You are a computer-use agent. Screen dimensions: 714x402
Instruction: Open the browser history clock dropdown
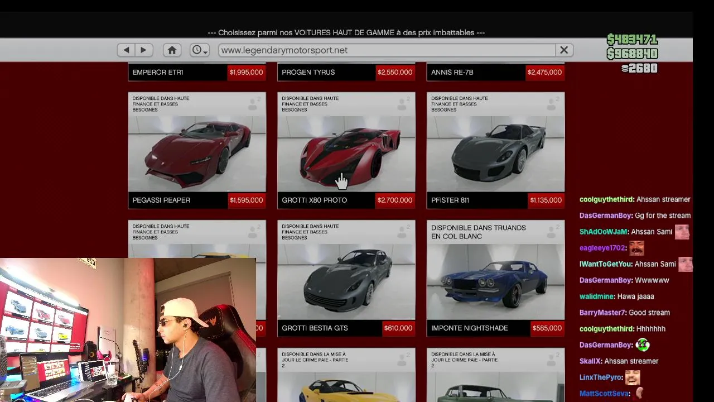click(x=199, y=50)
